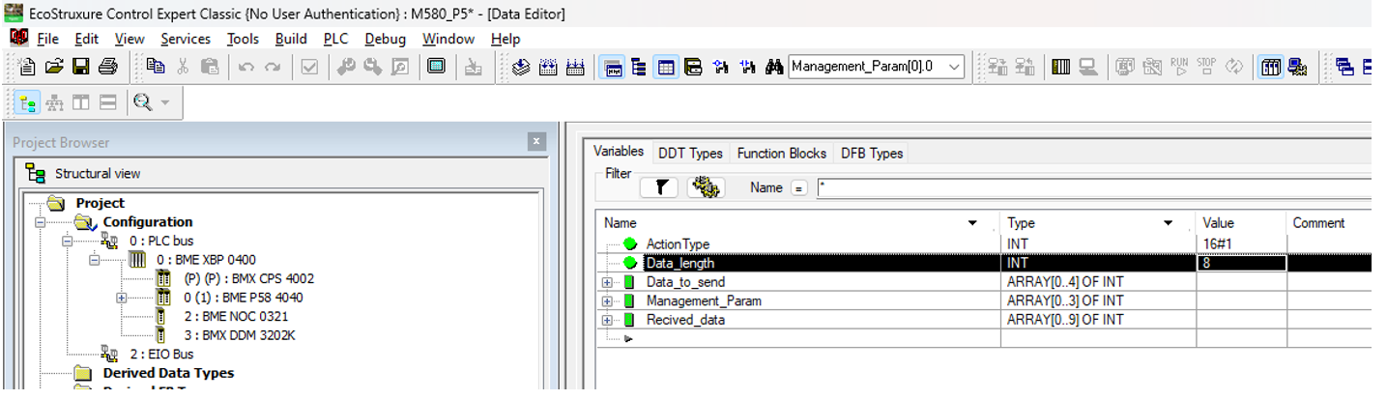
Task: Open the Services menu
Action: [x=186, y=39]
